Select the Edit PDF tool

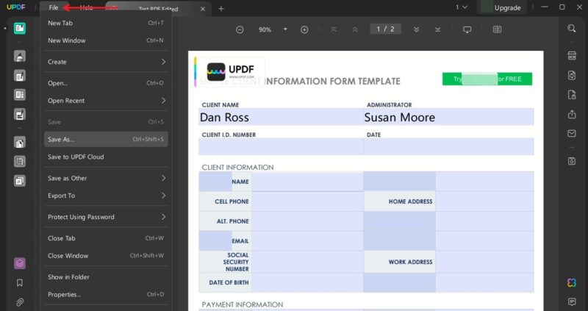coord(20,76)
